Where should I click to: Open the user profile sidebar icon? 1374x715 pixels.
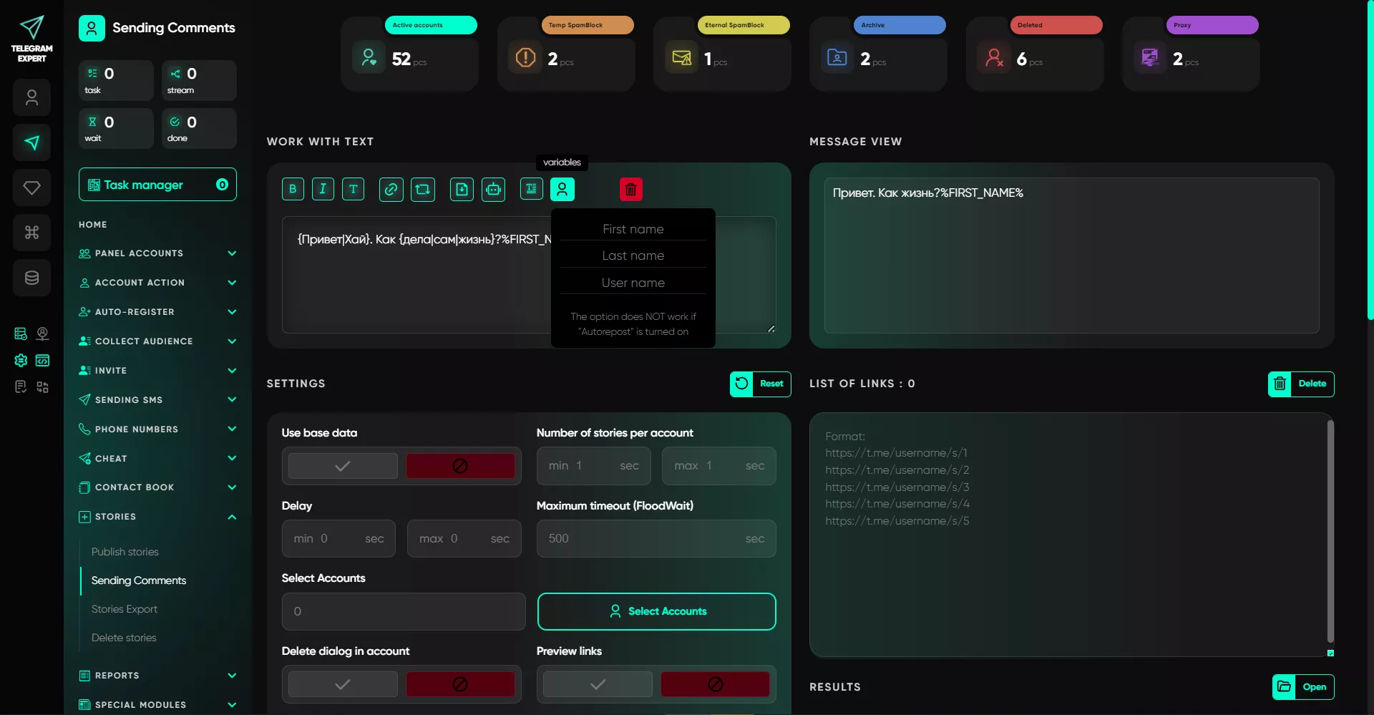pyautogui.click(x=31, y=97)
